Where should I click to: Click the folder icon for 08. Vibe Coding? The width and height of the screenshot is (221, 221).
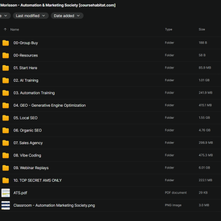click(x=6, y=156)
